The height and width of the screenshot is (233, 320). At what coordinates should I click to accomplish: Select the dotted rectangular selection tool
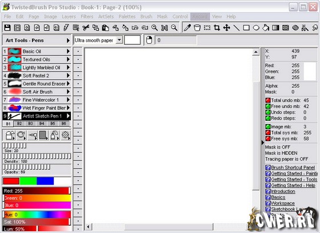pyautogui.click(x=207, y=28)
